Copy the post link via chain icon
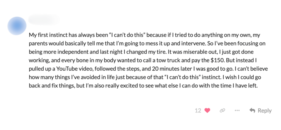Viewport: 281px width, 130px height. point(222,111)
